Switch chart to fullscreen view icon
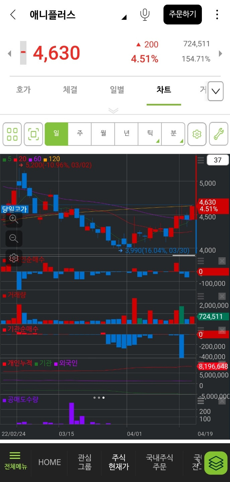 click(x=33, y=134)
